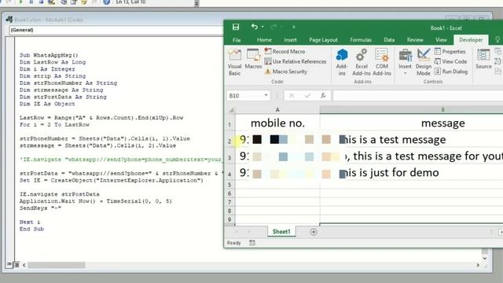Open the File tab in Excel
The image size is (503, 283).
tap(237, 40)
